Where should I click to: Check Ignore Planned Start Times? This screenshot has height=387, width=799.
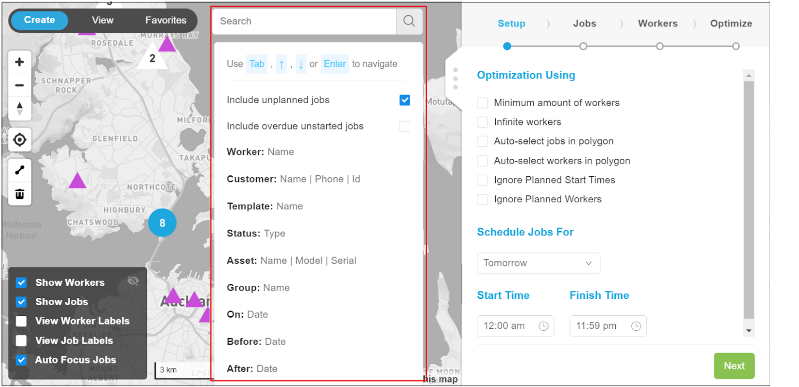pyautogui.click(x=482, y=180)
